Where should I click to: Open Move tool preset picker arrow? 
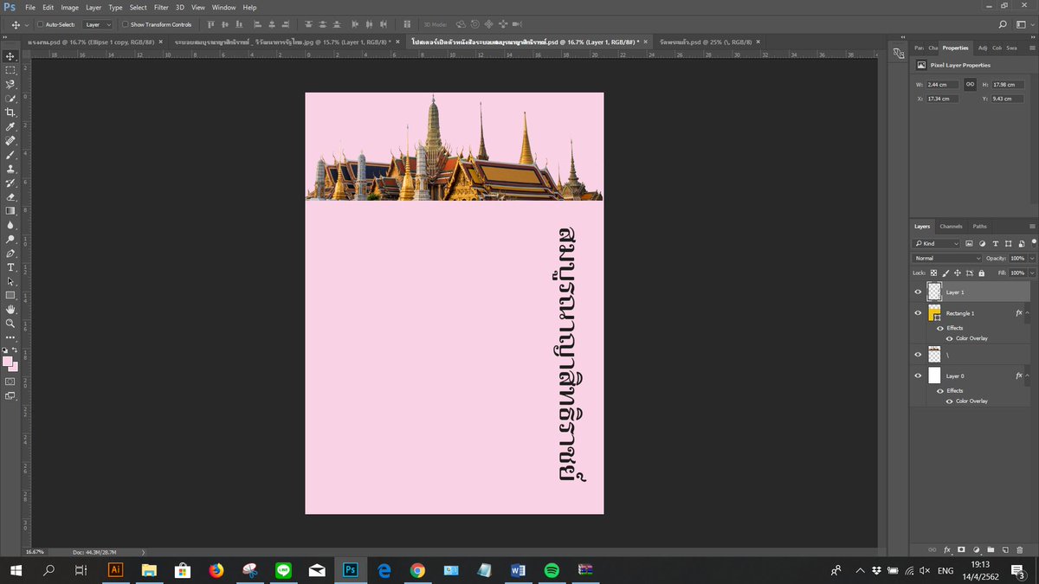(x=26, y=24)
